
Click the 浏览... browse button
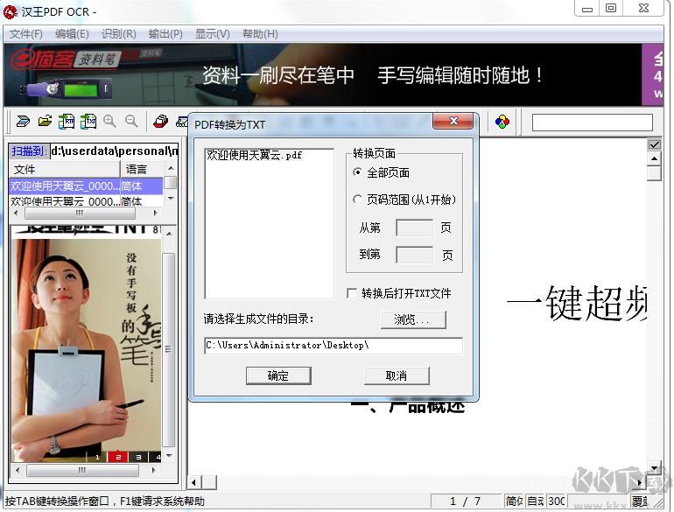412,319
